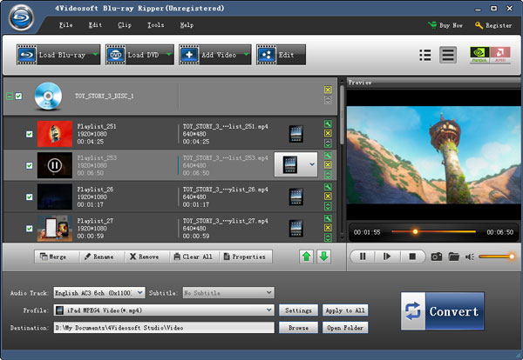Click the Apply to All button
The image size is (523, 360).
point(345,310)
